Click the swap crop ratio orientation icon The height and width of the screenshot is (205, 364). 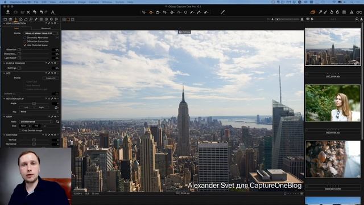(57, 121)
